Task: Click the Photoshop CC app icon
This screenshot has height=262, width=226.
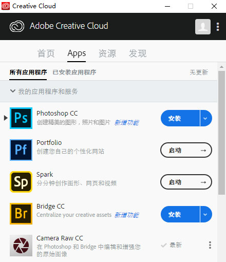Action: 21,118
